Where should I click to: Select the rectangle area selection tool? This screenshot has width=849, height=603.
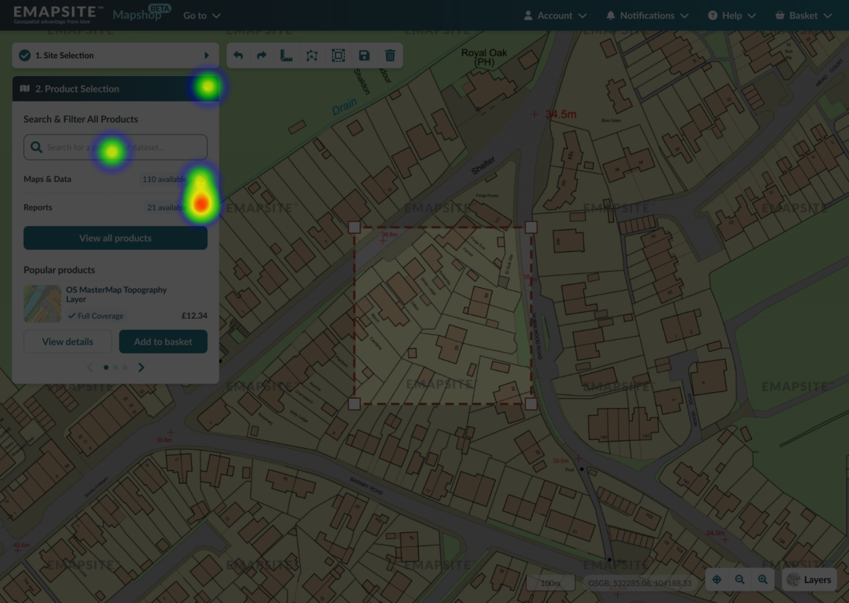[338, 56]
